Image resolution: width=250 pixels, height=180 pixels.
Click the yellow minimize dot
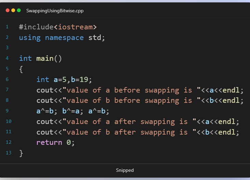point(13,10)
